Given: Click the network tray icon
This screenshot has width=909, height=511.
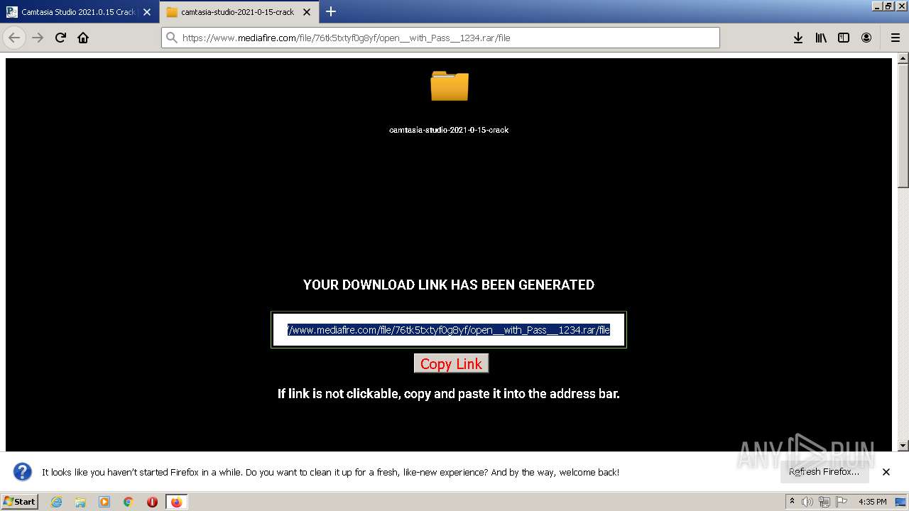Looking at the screenshot, I should click(824, 502).
